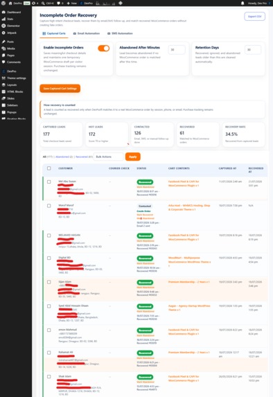273x397 pixels.
Task: Open Layouts in the sidebar
Action: point(12,85)
